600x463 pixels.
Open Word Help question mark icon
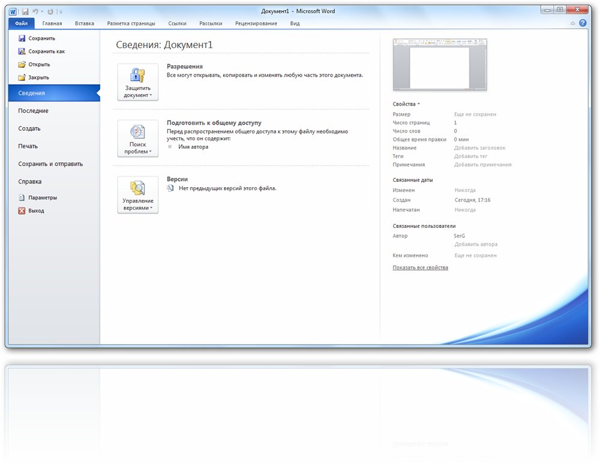[583, 23]
